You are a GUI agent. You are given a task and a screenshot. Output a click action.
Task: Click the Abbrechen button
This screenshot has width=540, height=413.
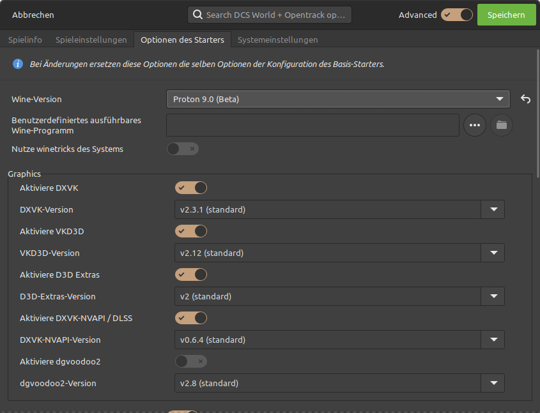(33, 15)
